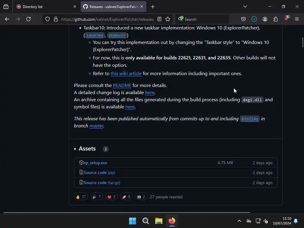Open the detailed change log 'here' link
The width and height of the screenshot is (304, 228).
[x=150, y=93]
